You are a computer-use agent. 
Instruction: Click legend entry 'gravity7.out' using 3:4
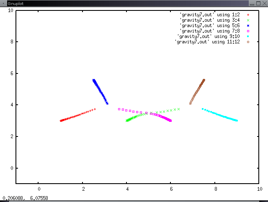point(210,20)
